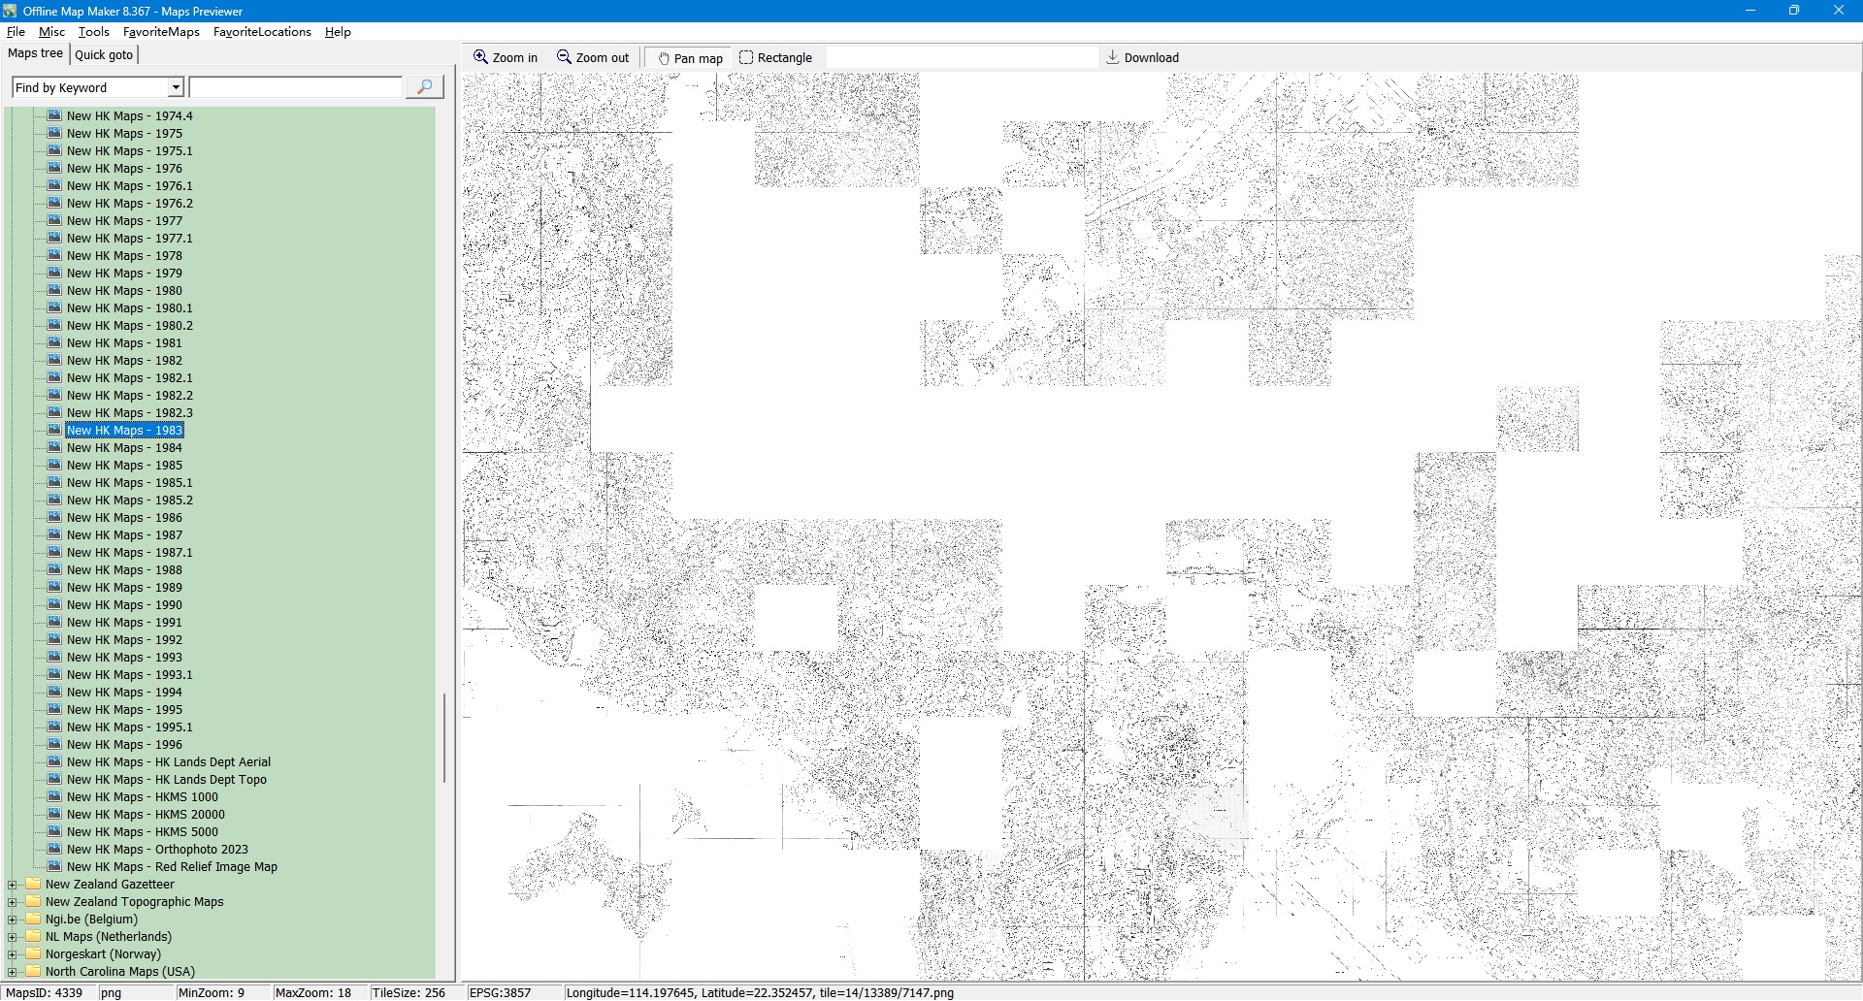
Task: Activate the Rectangle selection tool
Action: pyautogui.click(x=746, y=57)
